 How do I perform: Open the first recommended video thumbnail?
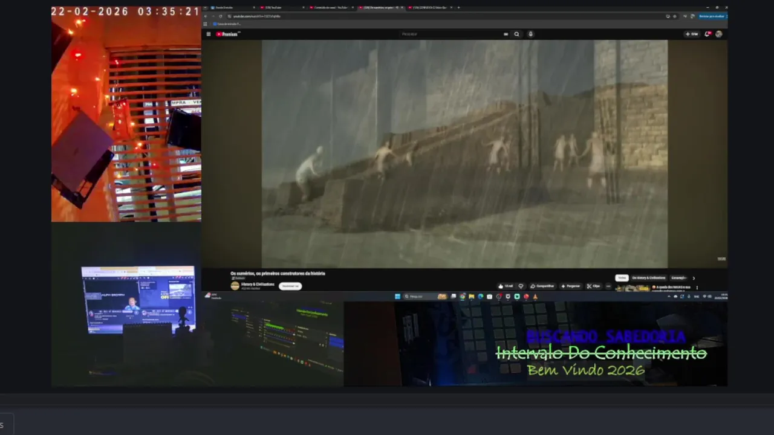[633, 288]
